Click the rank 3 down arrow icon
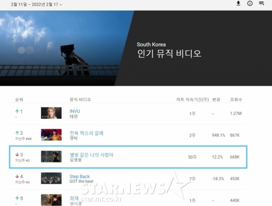 17,155
